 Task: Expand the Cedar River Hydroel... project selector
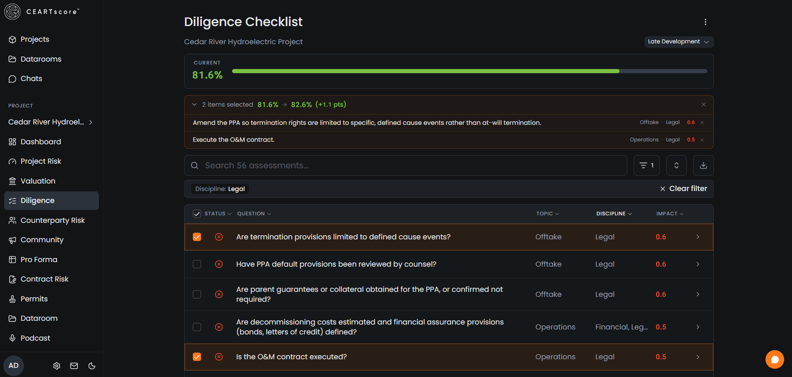click(x=51, y=122)
